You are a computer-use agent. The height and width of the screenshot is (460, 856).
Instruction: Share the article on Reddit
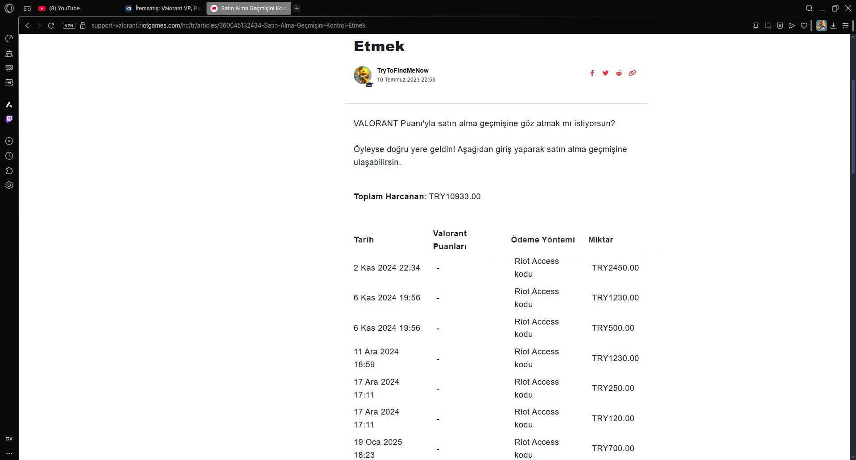(x=619, y=73)
